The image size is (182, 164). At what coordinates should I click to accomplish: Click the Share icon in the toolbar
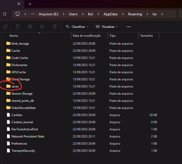click(x=42, y=27)
